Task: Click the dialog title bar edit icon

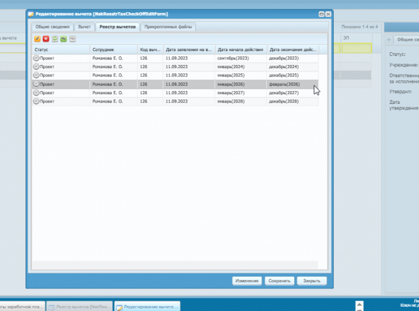Action: [x=31, y=14]
